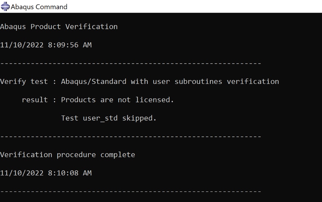
Task: Click the start timestamp 8:09:56 AM
Action: [x=70, y=45]
